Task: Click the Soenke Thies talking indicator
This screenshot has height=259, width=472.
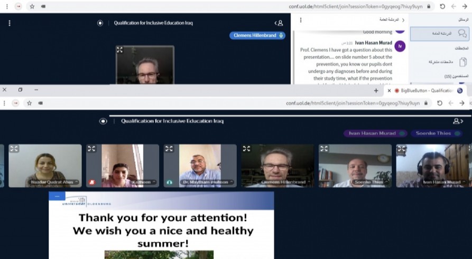Action: (x=436, y=133)
